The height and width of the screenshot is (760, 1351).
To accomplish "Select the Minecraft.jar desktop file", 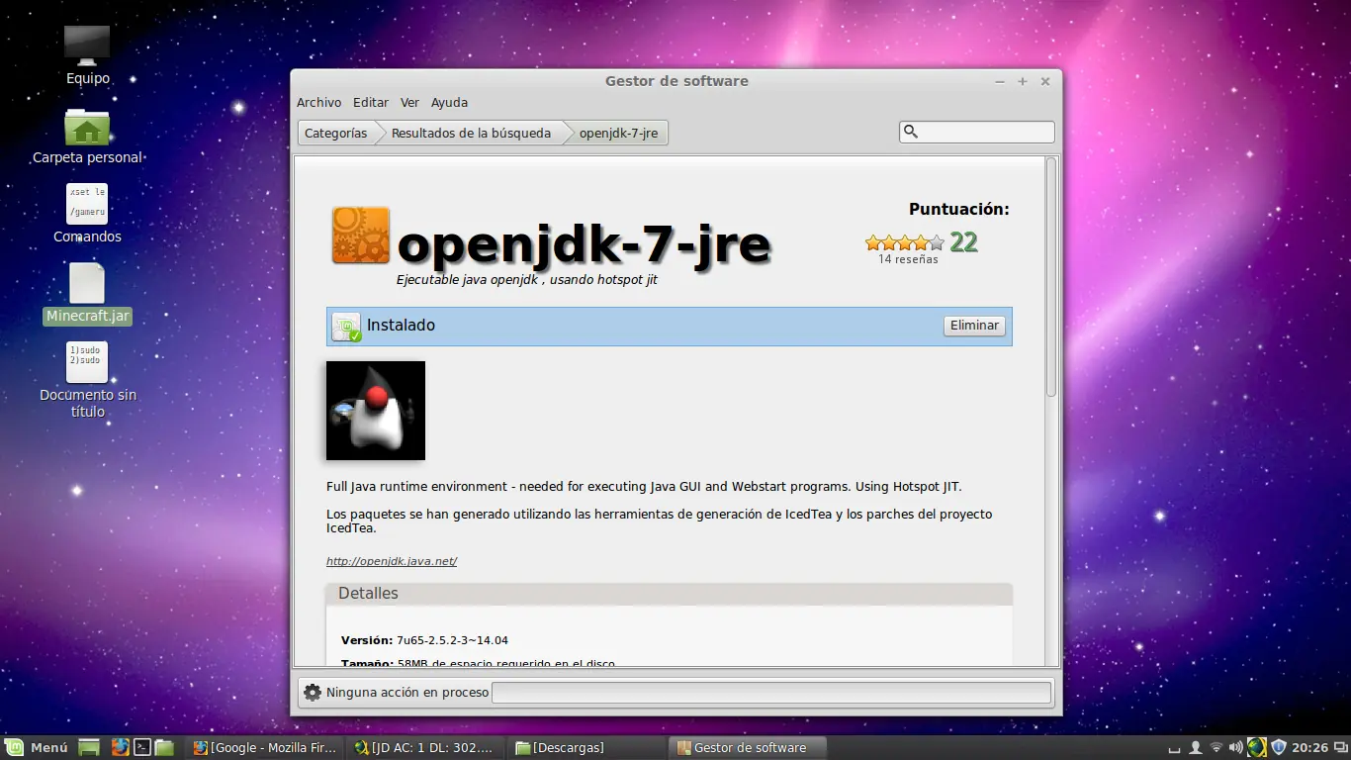I will point(87,283).
